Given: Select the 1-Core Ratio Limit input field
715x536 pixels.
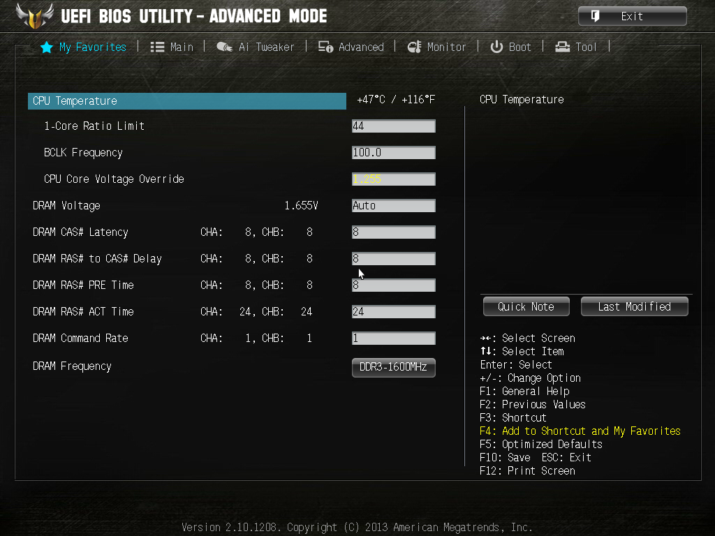Looking at the screenshot, I should tap(394, 126).
